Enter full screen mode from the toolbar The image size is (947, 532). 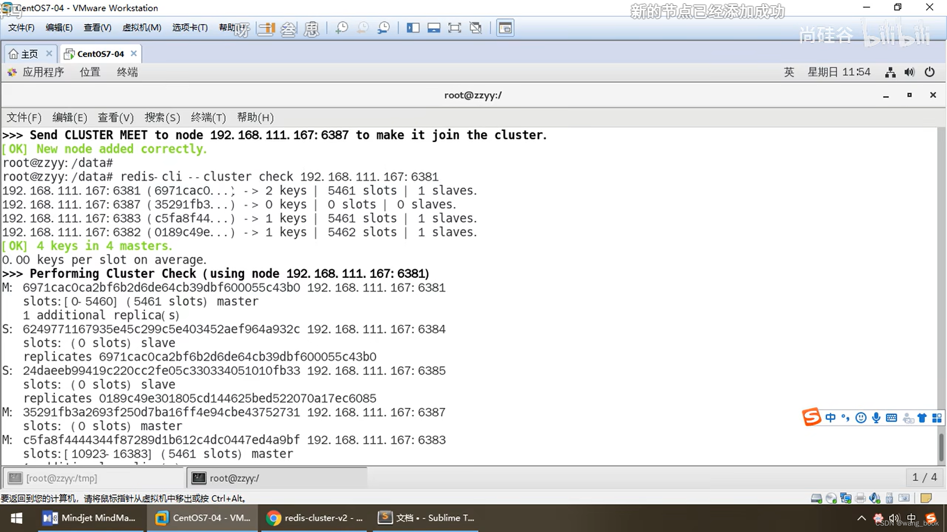[x=454, y=28]
